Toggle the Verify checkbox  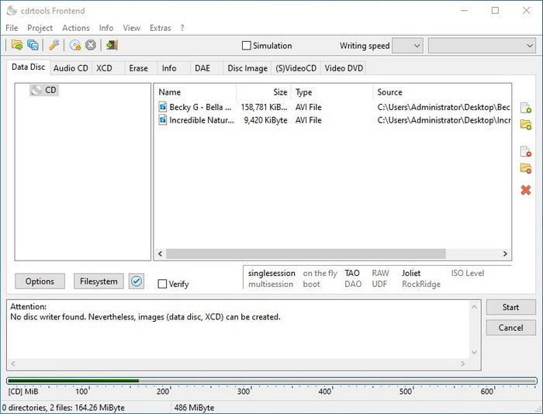(162, 284)
